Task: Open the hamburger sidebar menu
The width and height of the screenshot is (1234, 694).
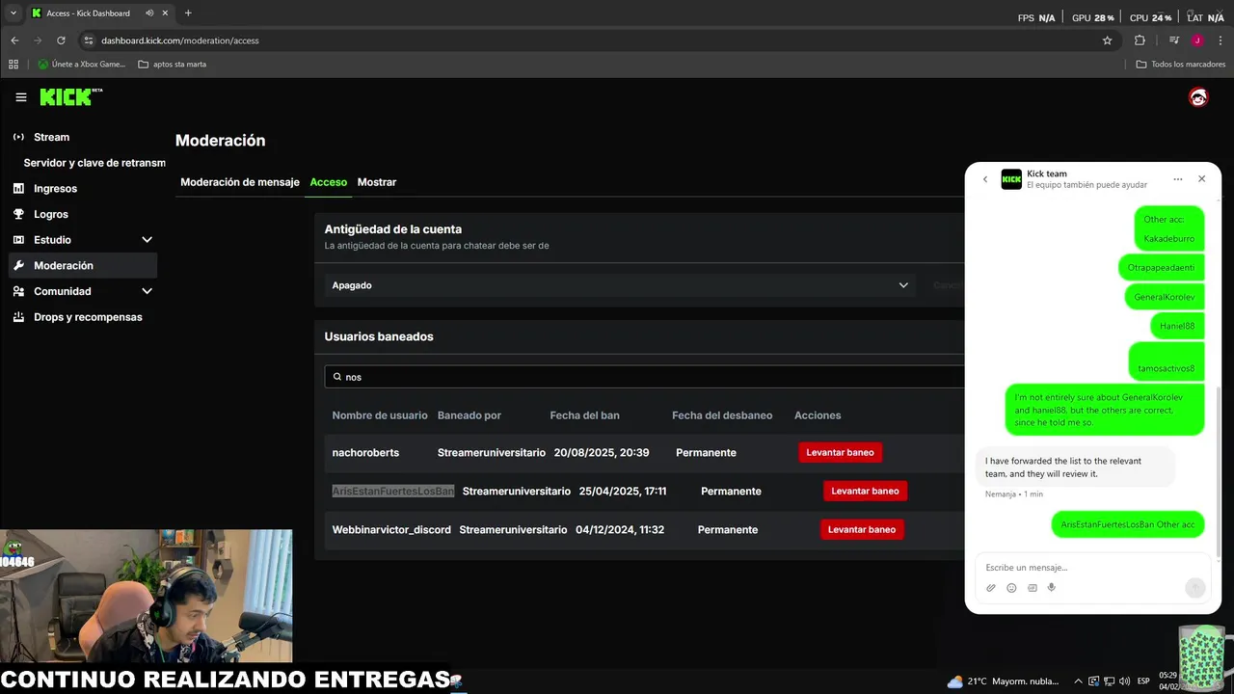Action: coord(21,97)
